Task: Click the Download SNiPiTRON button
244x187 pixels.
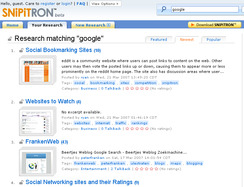Action: [215, 25]
